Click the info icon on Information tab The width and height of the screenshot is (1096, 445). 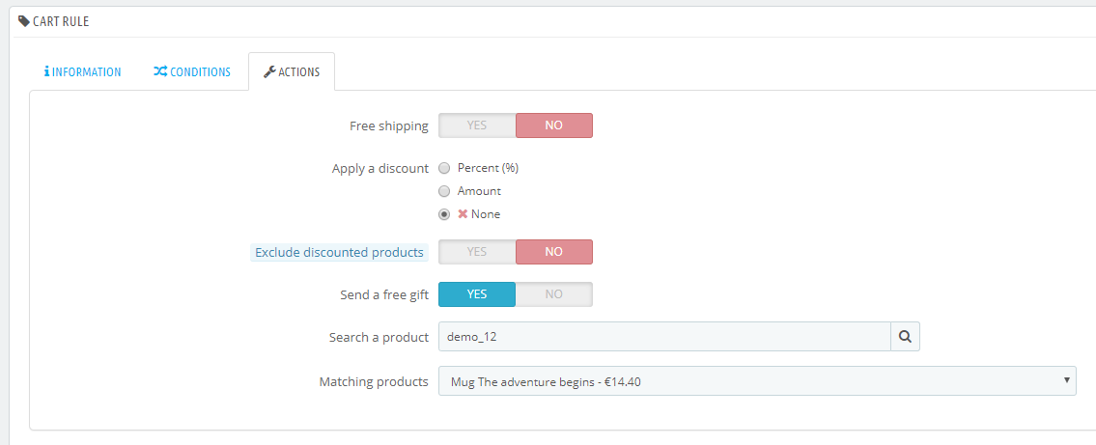(46, 72)
